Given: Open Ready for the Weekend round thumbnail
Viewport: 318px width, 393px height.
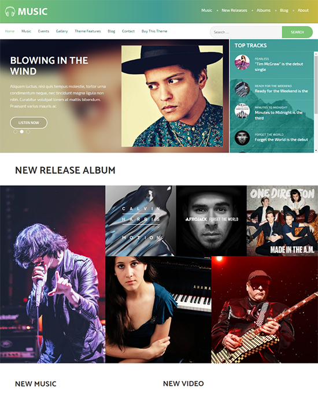Looking at the screenshot, I should pyautogui.click(x=242, y=89).
